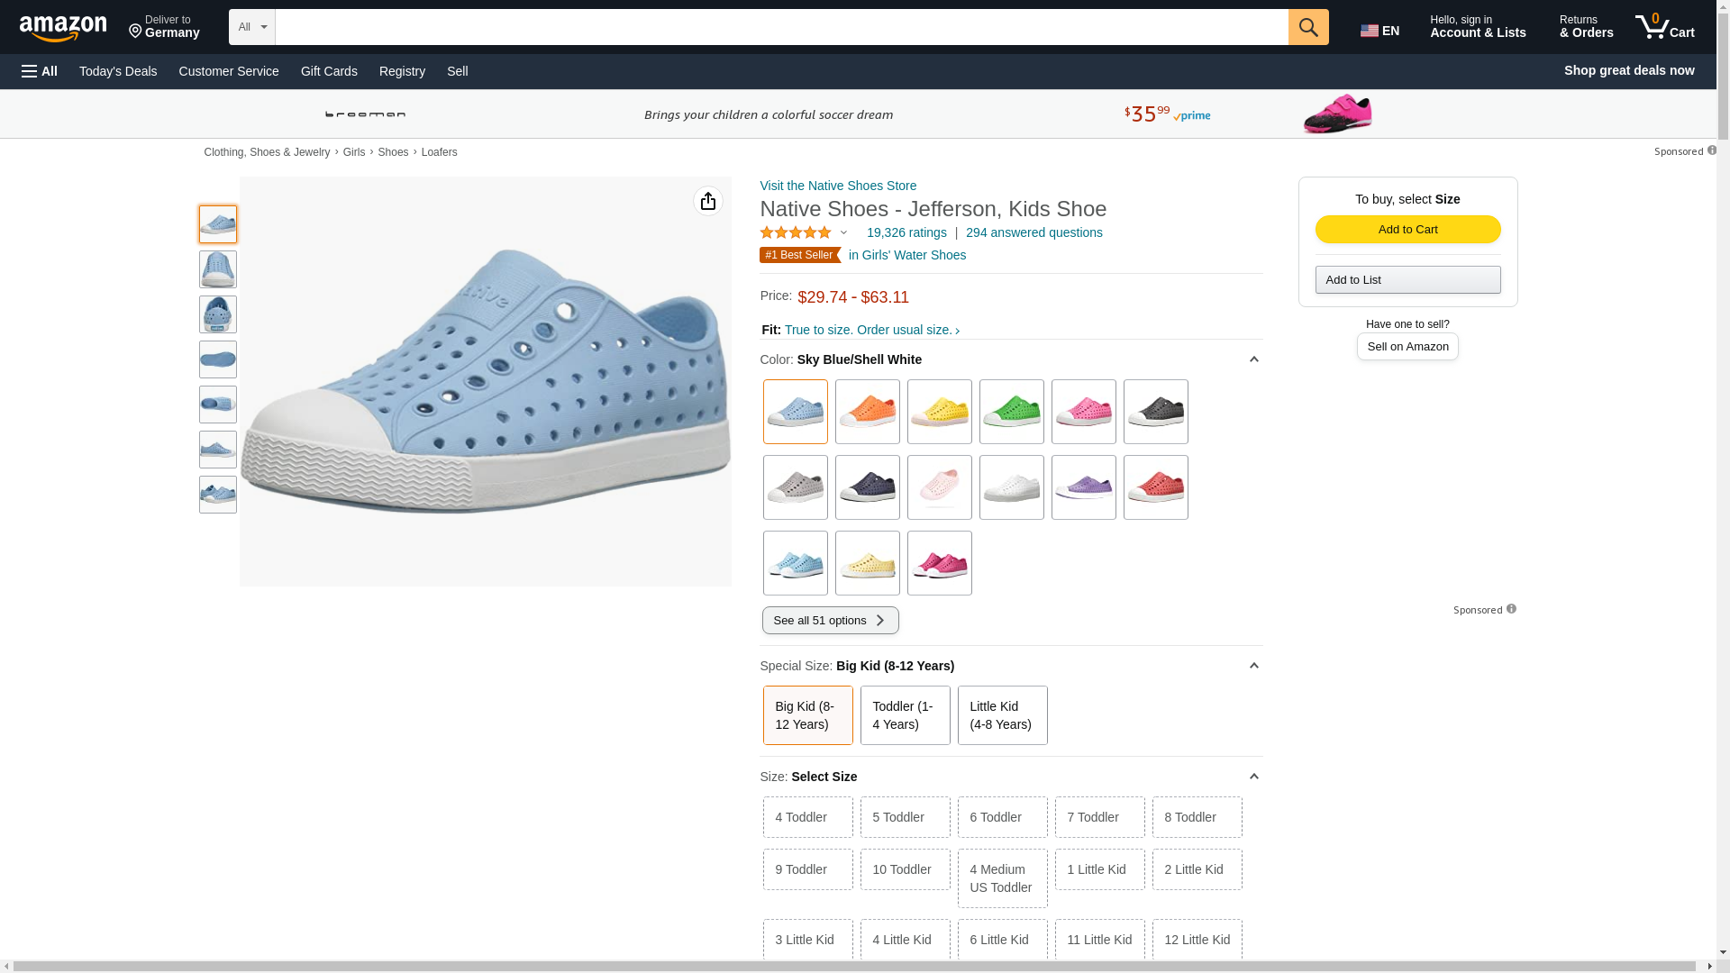Select the orange shoe color swatch

coord(867,412)
